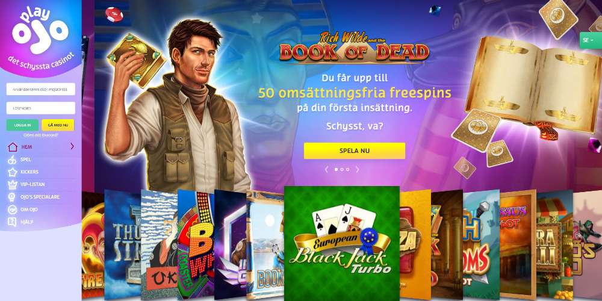Open the Hem house icon
Viewport: 602px width, 301px height.
(x=13, y=147)
